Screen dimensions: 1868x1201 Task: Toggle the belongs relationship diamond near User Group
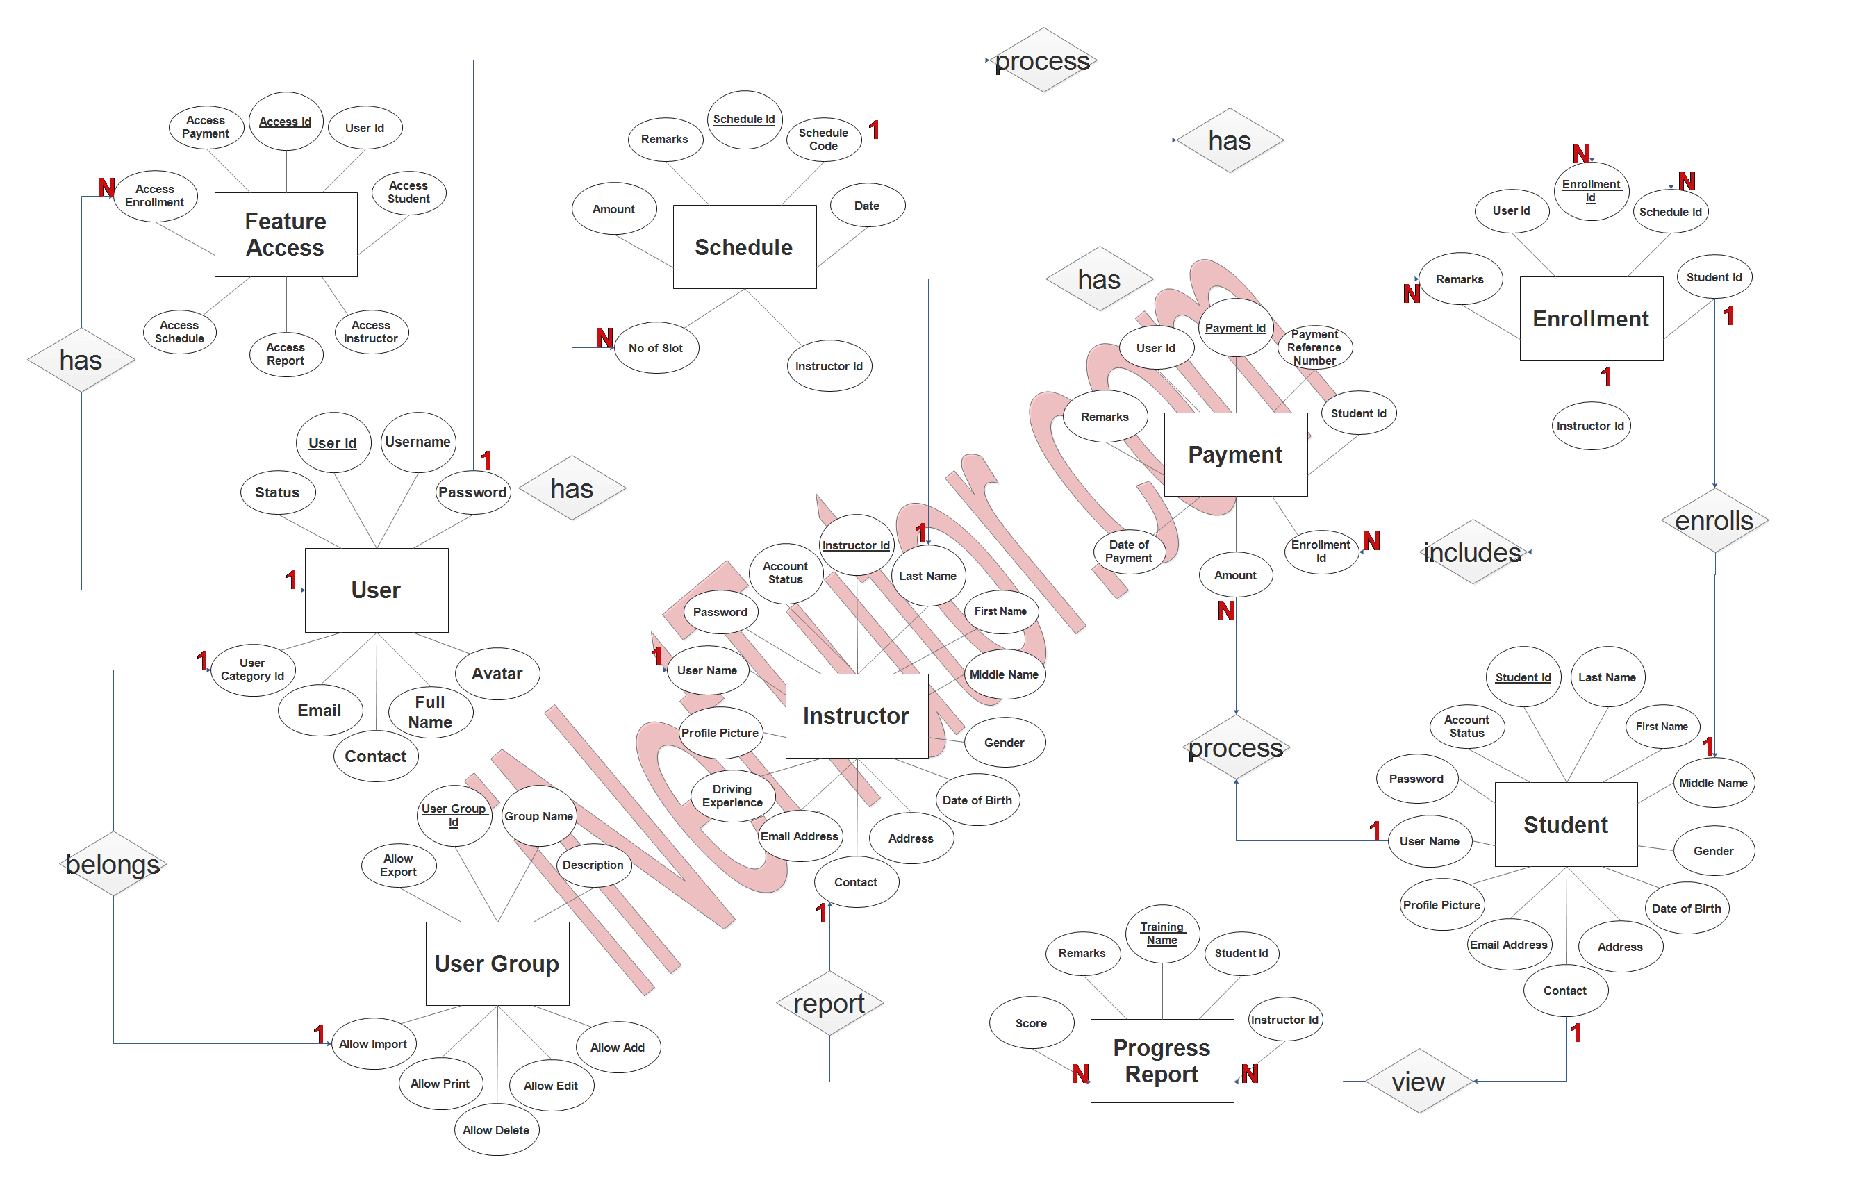pyautogui.click(x=113, y=861)
